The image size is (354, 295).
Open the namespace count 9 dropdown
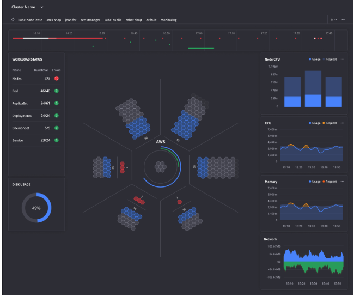[334, 20]
